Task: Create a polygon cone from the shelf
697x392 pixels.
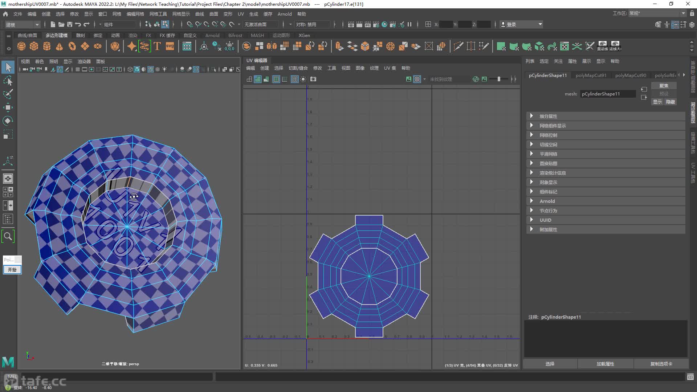Action: [59, 46]
